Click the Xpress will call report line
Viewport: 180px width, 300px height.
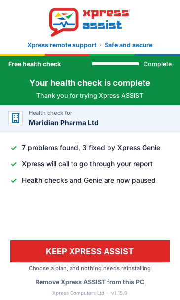click(x=87, y=164)
